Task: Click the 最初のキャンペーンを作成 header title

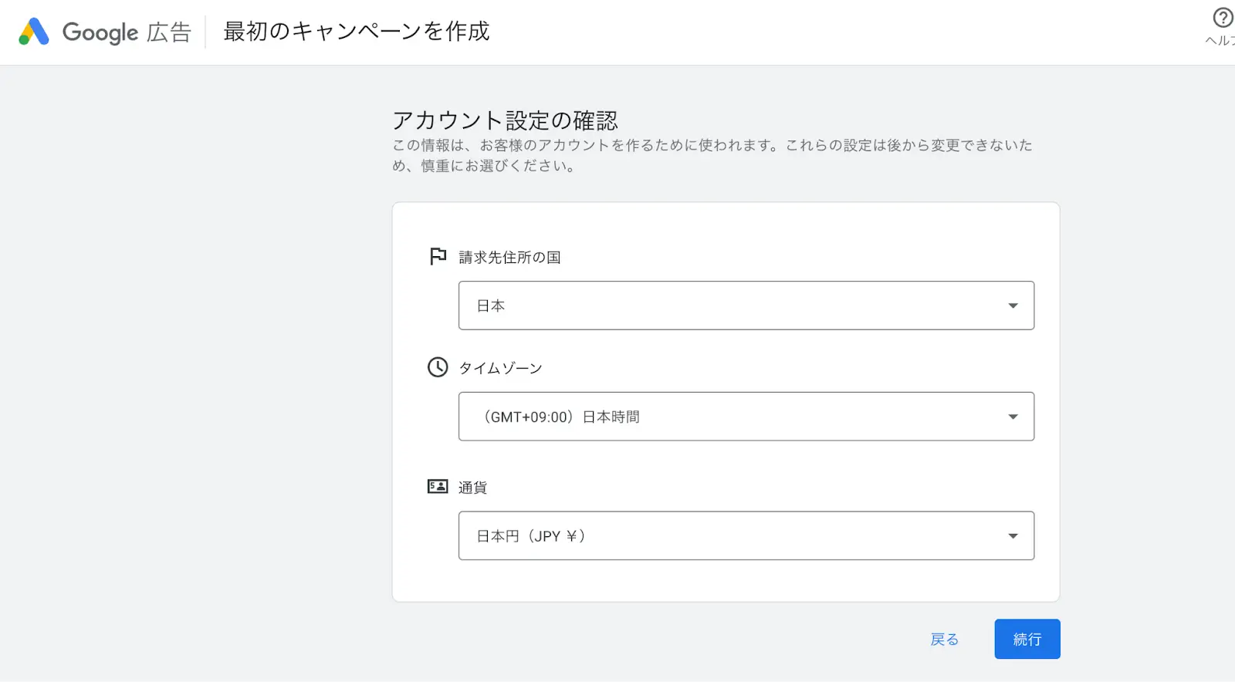Action: click(356, 32)
